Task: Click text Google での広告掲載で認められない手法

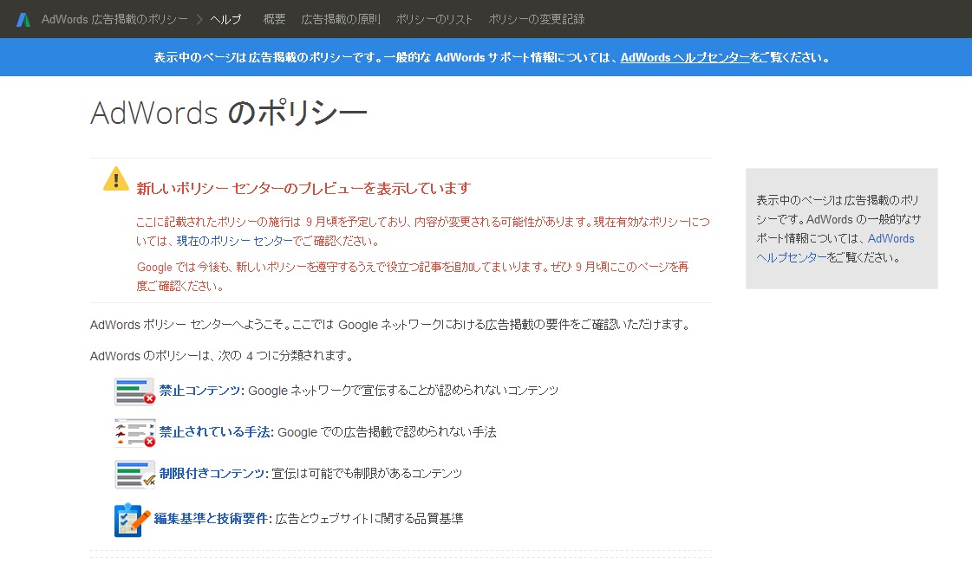Action: pyautogui.click(x=387, y=431)
